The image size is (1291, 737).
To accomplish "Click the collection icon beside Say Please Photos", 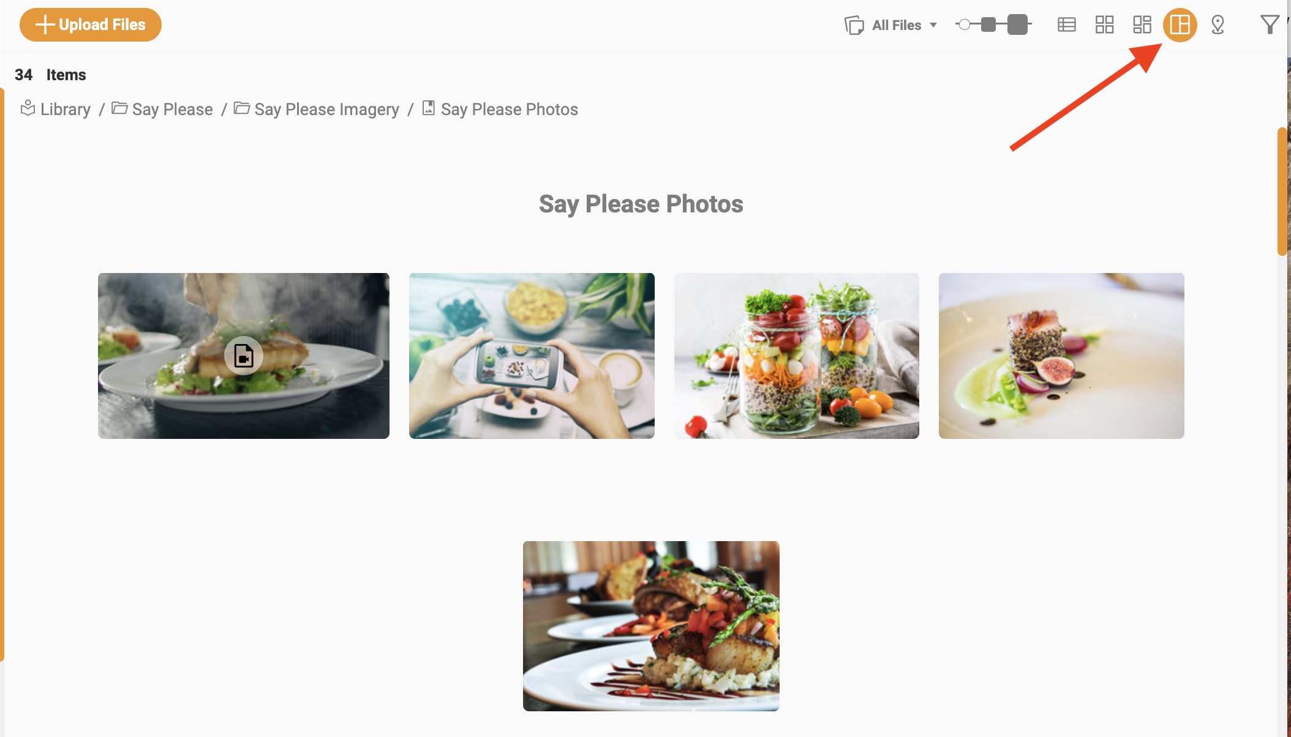I will pyautogui.click(x=429, y=108).
